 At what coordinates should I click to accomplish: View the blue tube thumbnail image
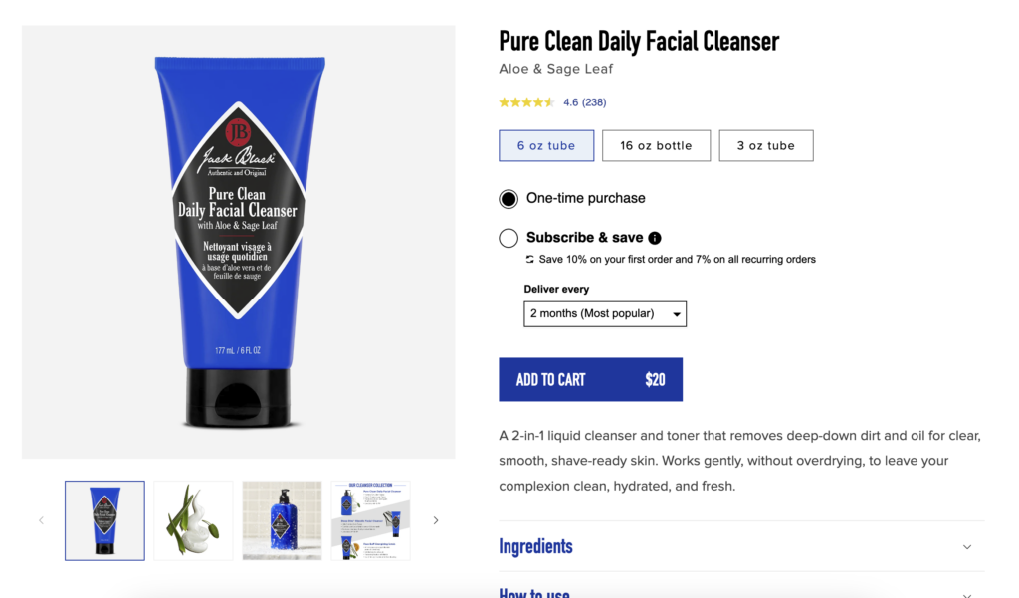click(104, 520)
